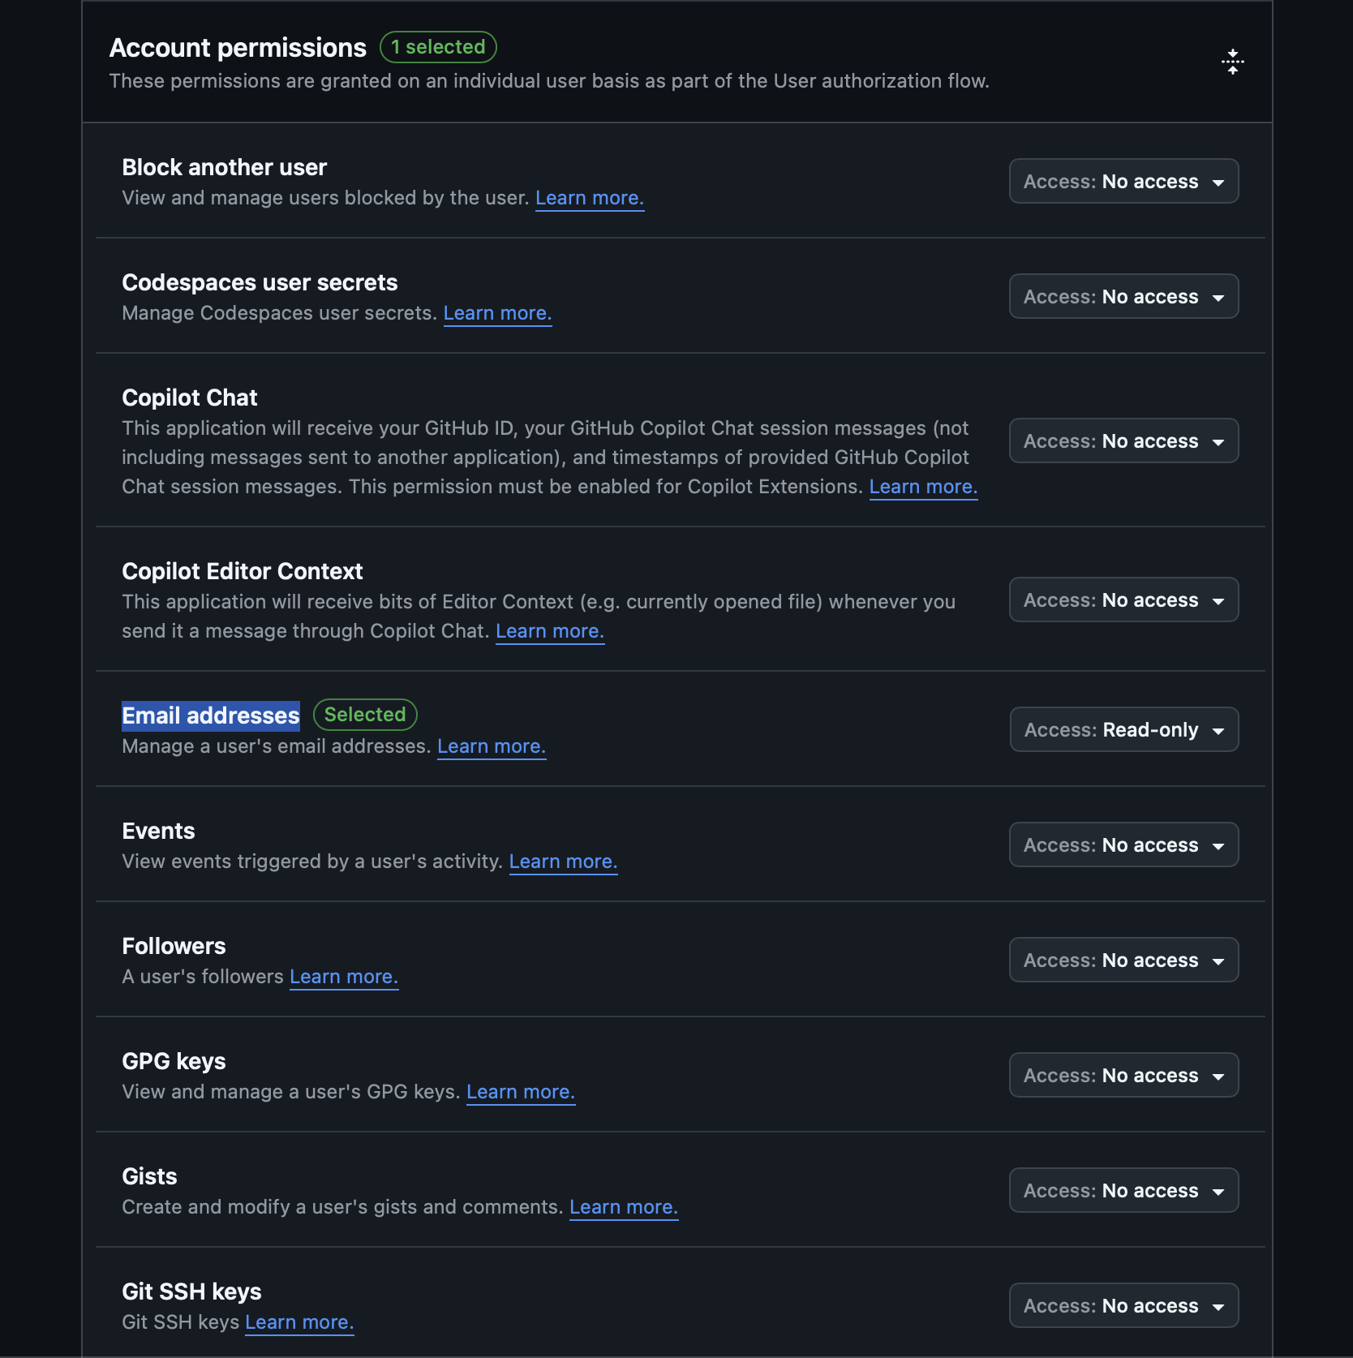Open Learn more link for Codespaces user secrets
1353x1358 pixels.
point(497,313)
